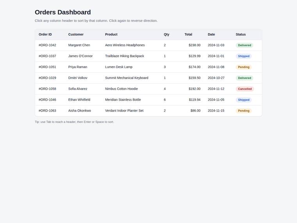Click product Trailblaze Hiking Backpack
This screenshot has width=297, height=223.
(x=125, y=56)
